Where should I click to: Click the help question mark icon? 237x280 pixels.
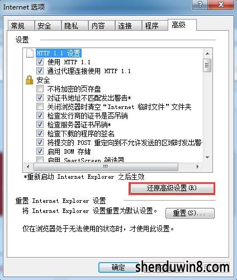[x=200, y=4]
